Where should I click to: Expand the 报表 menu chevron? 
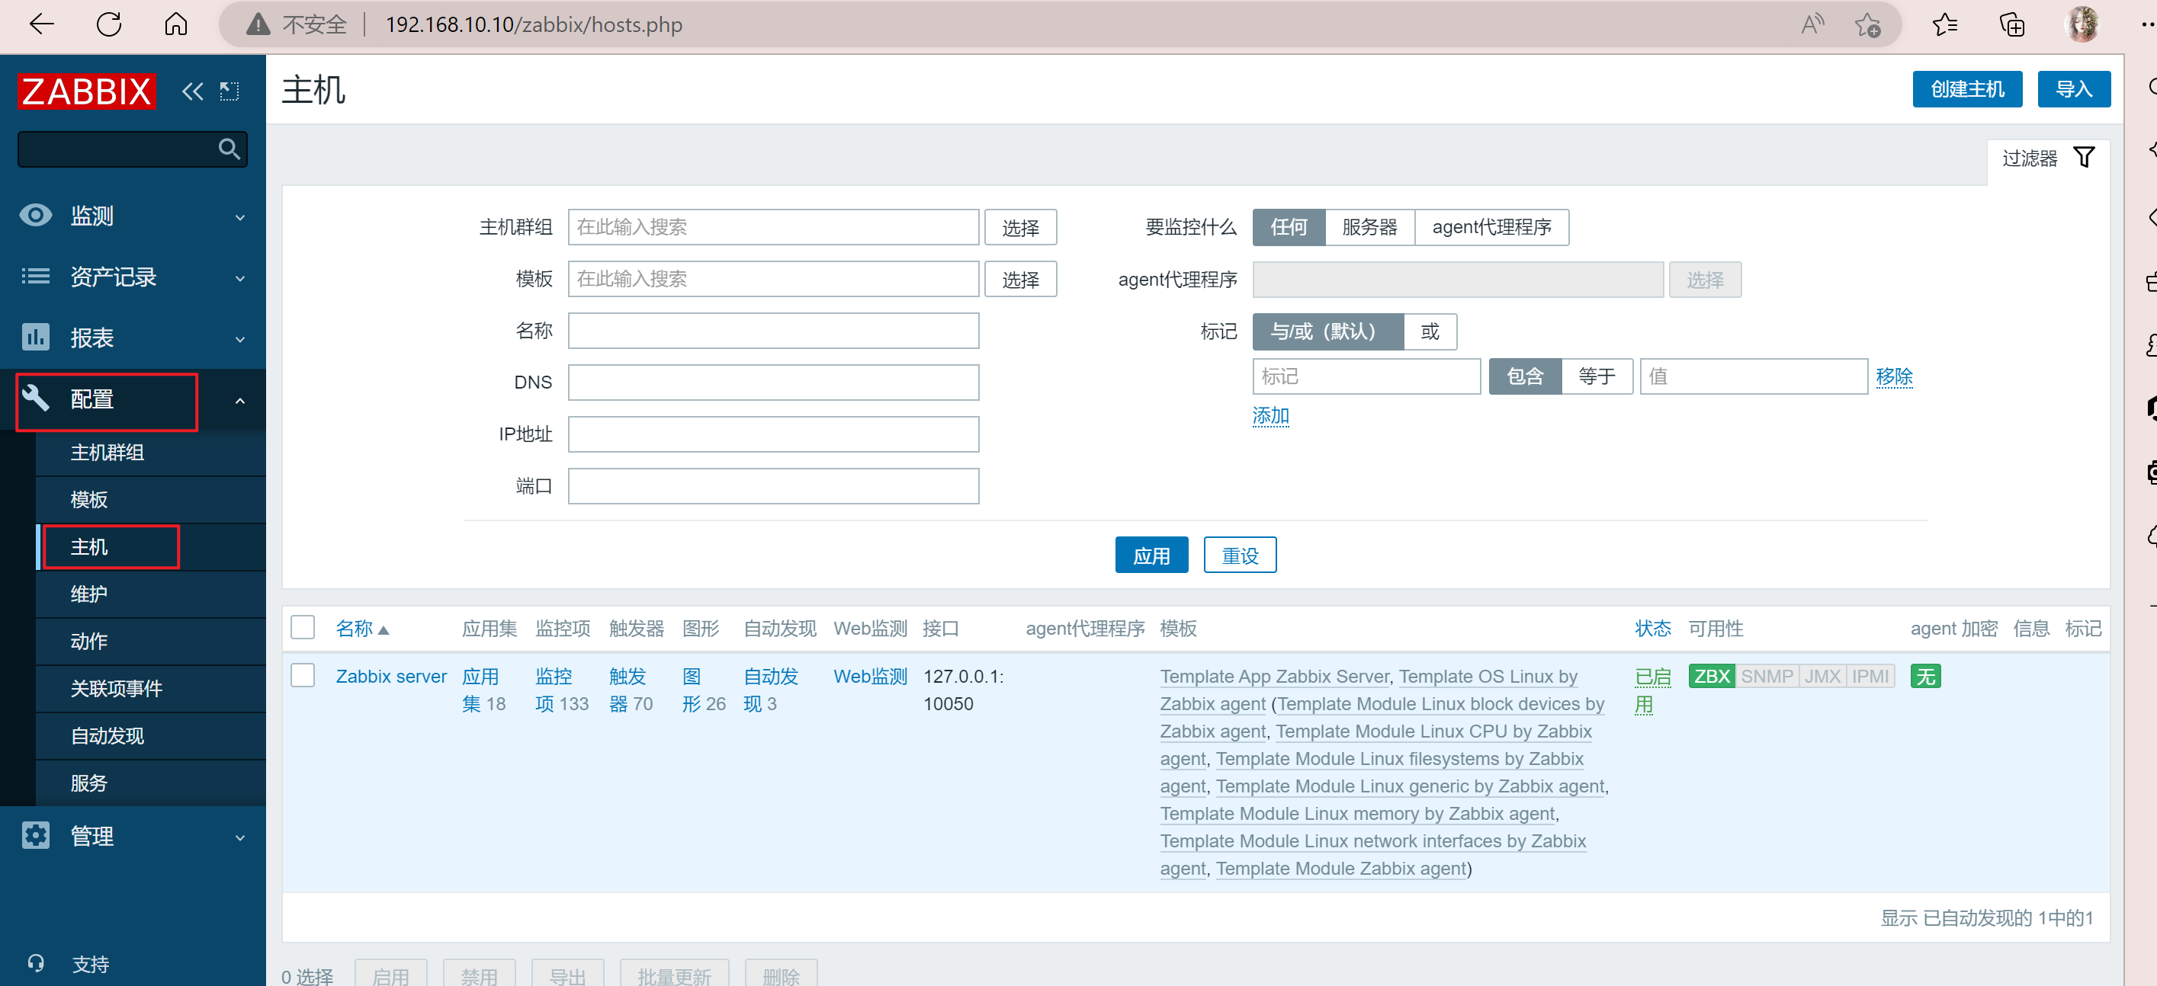240,340
